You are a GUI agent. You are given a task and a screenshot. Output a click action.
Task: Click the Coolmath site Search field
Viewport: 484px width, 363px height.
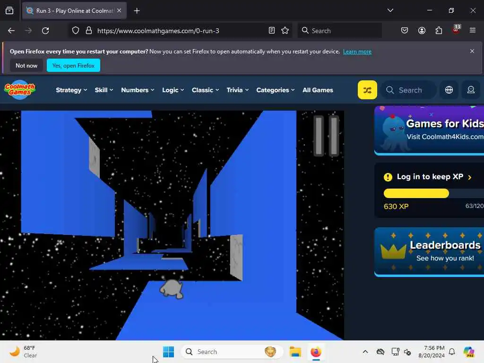click(409, 90)
